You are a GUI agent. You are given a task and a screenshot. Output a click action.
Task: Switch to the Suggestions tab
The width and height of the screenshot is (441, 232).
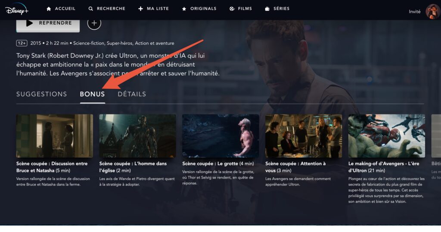42,94
